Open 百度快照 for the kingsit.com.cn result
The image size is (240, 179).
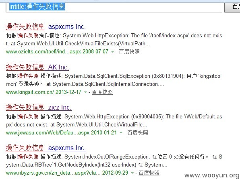point(102,92)
